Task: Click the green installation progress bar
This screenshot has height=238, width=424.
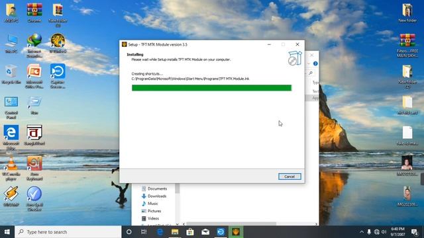Action: click(211, 88)
